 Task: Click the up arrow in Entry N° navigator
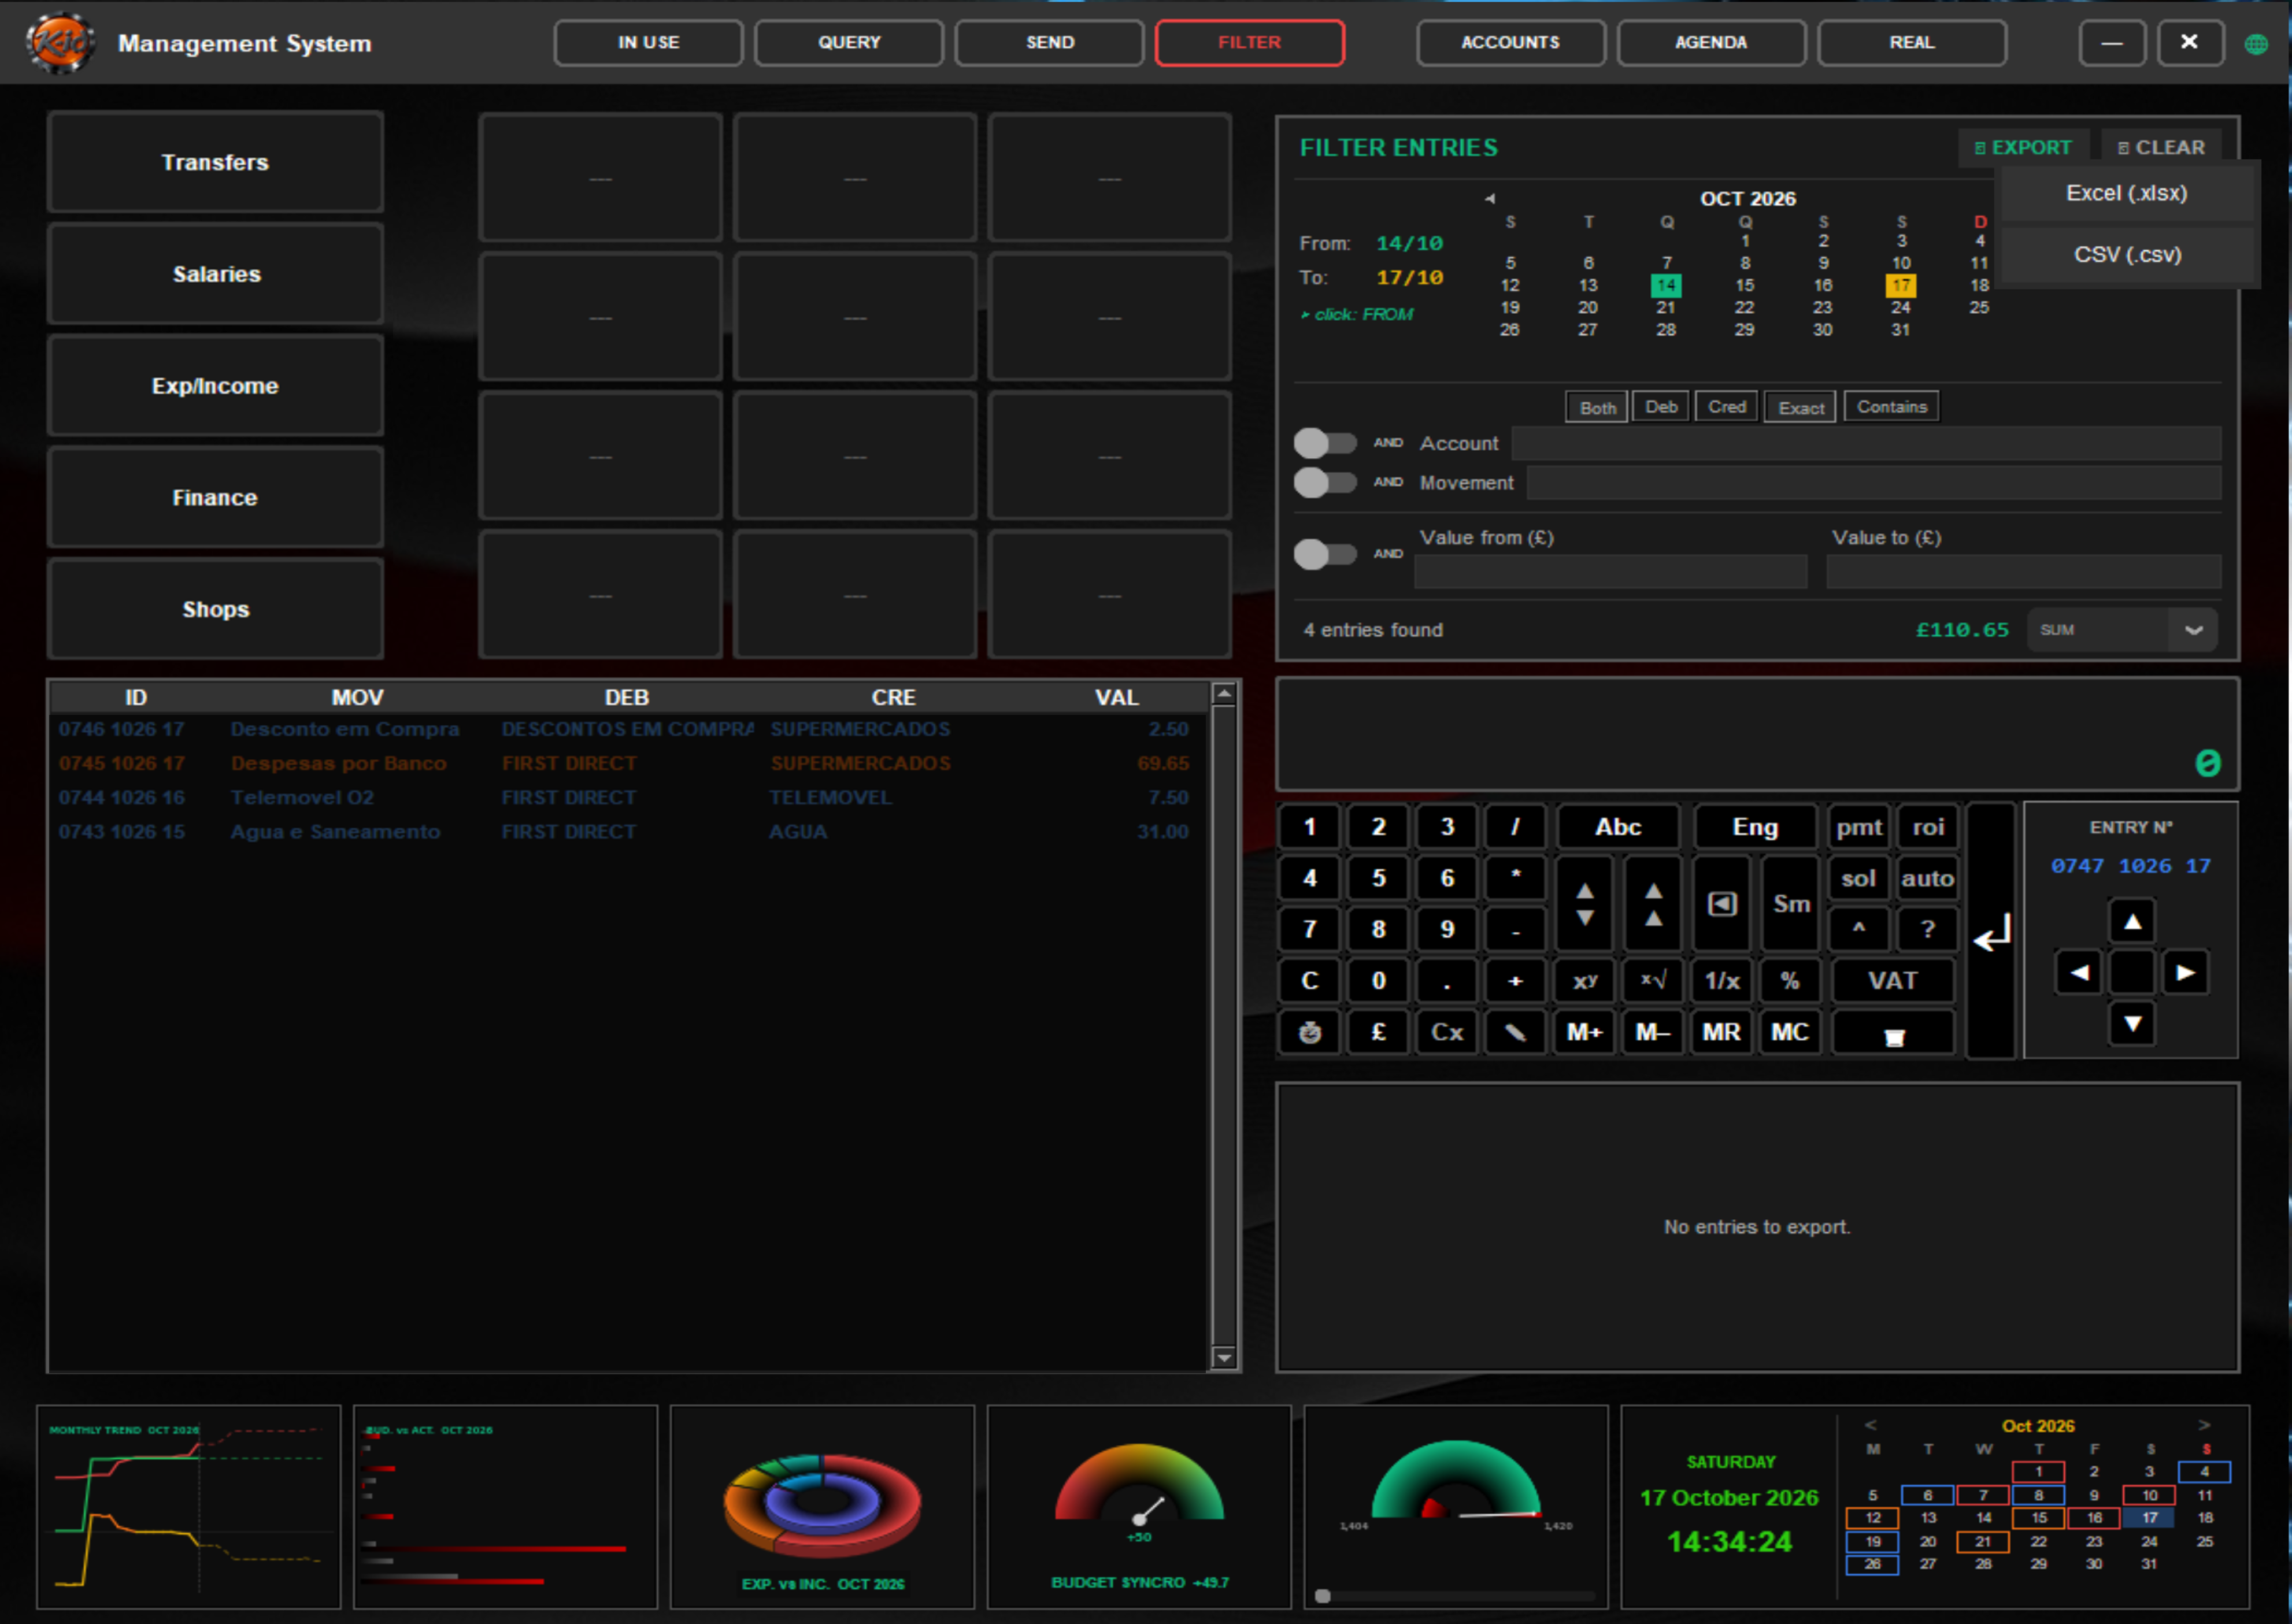[2132, 921]
